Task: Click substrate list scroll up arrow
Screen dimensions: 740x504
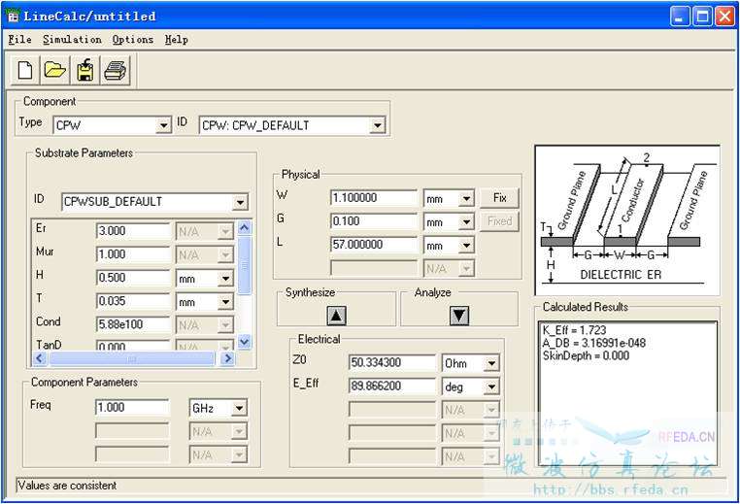Action: click(x=245, y=228)
